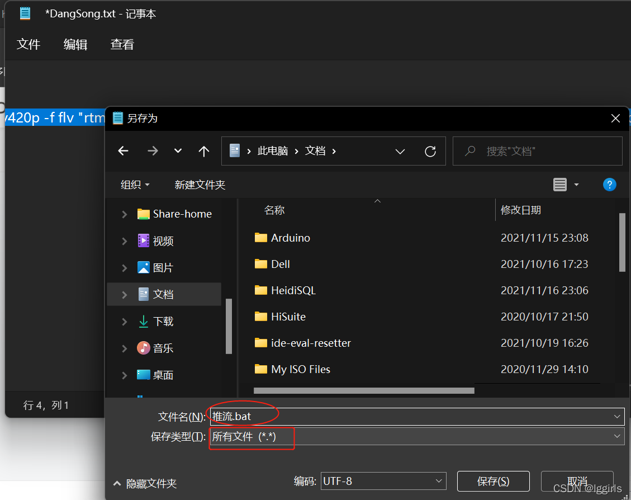
Task: Create a new folder with 新建文件夹
Action: coord(200,185)
